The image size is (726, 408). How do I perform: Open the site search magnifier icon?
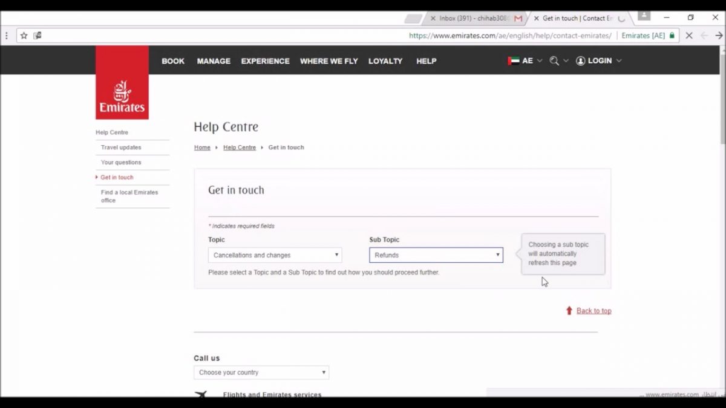[x=554, y=60]
